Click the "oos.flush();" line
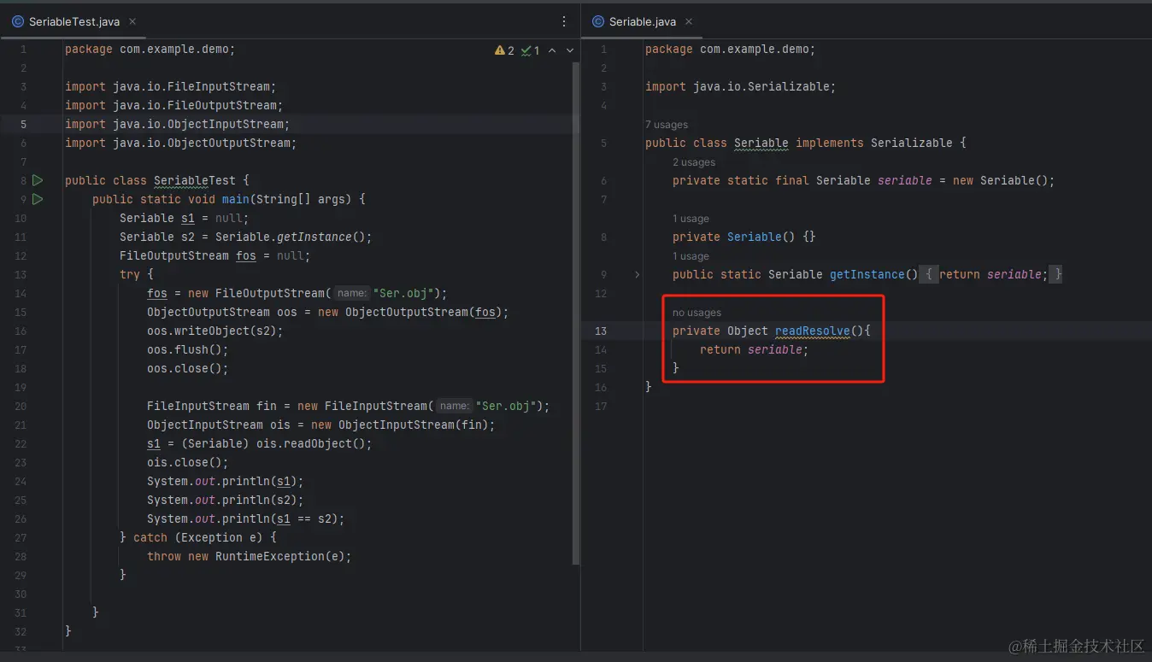Screen dimensions: 1152x662 [188, 349]
